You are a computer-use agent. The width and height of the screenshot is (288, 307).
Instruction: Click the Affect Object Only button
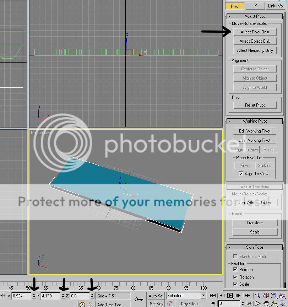255,41
